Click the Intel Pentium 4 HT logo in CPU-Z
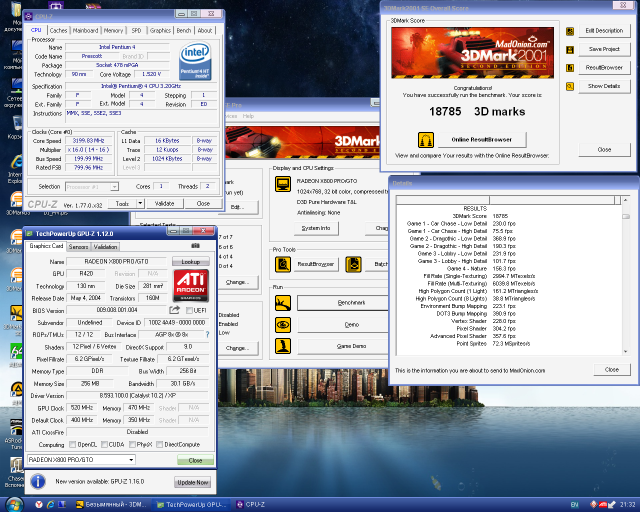Viewport: 640px width, 512px height. (x=195, y=61)
